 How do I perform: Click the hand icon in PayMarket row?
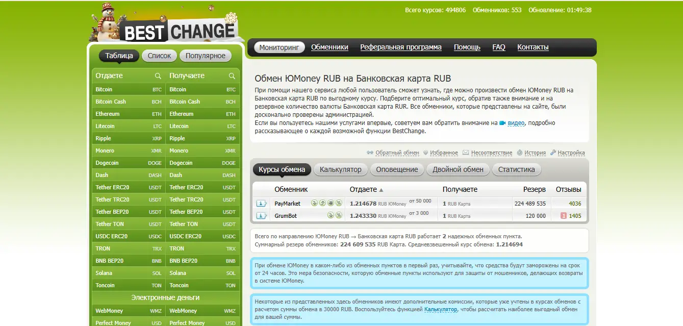331,203
